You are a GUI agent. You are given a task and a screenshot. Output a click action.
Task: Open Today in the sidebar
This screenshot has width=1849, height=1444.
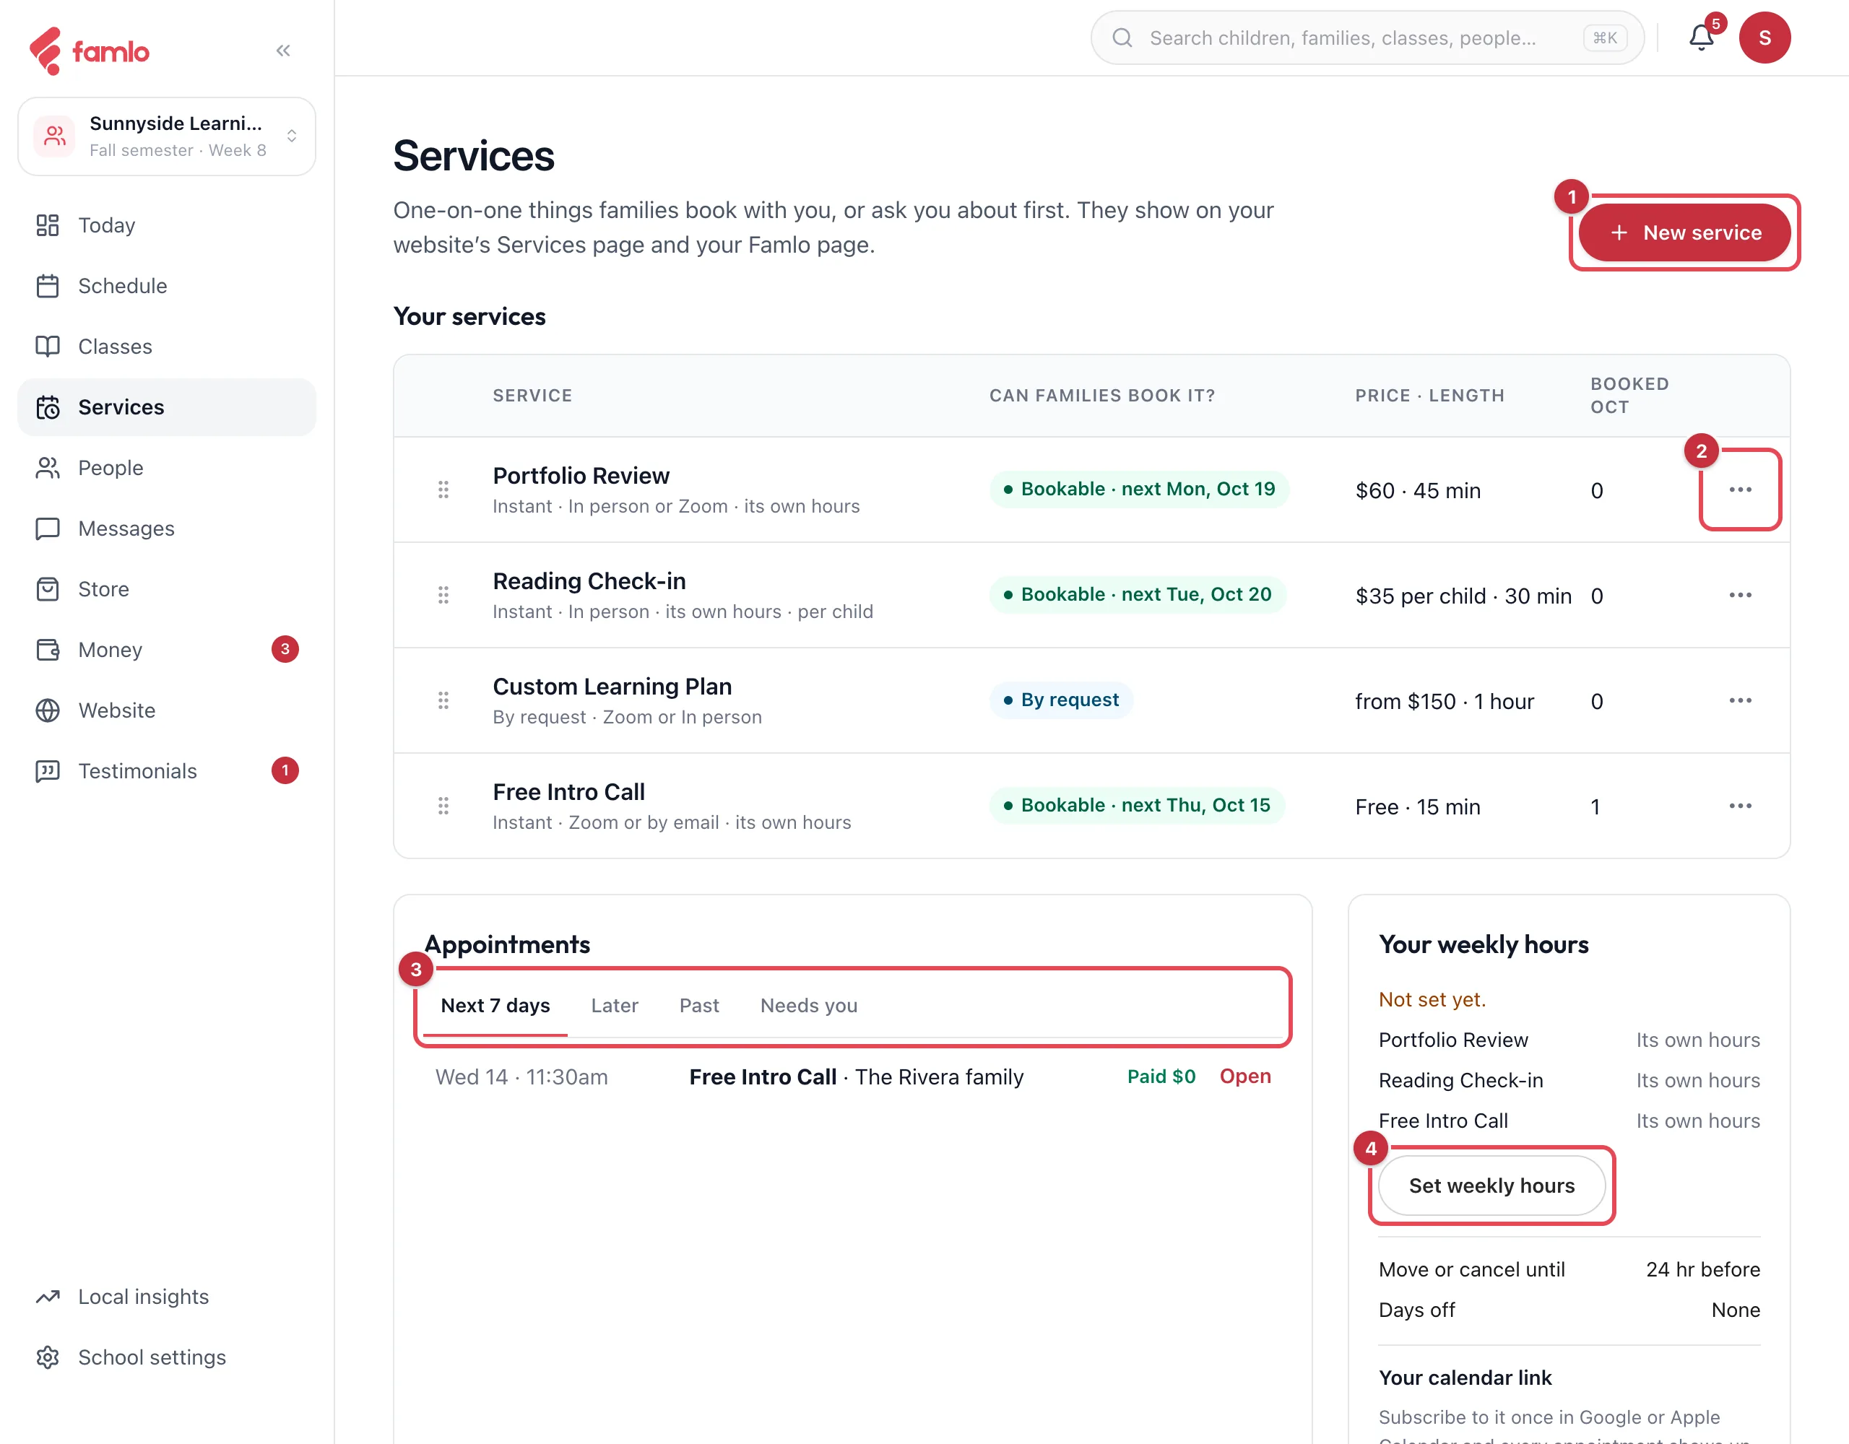pos(167,225)
